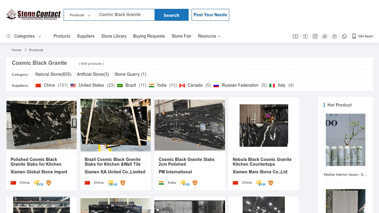Click the Twitter bird icon
This screenshot has height=213, width=379.
(x=325, y=36)
